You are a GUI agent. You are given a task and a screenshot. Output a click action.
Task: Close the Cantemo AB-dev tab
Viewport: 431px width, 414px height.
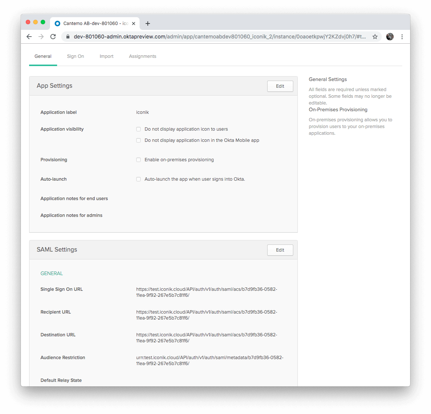[134, 24]
